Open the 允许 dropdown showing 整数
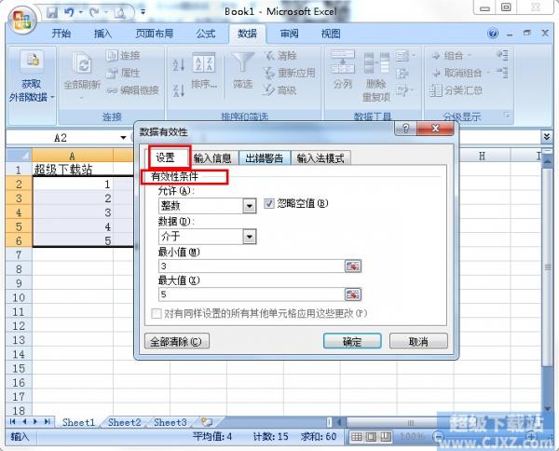The height and width of the screenshot is (451, 559). [x=250, y=206]
